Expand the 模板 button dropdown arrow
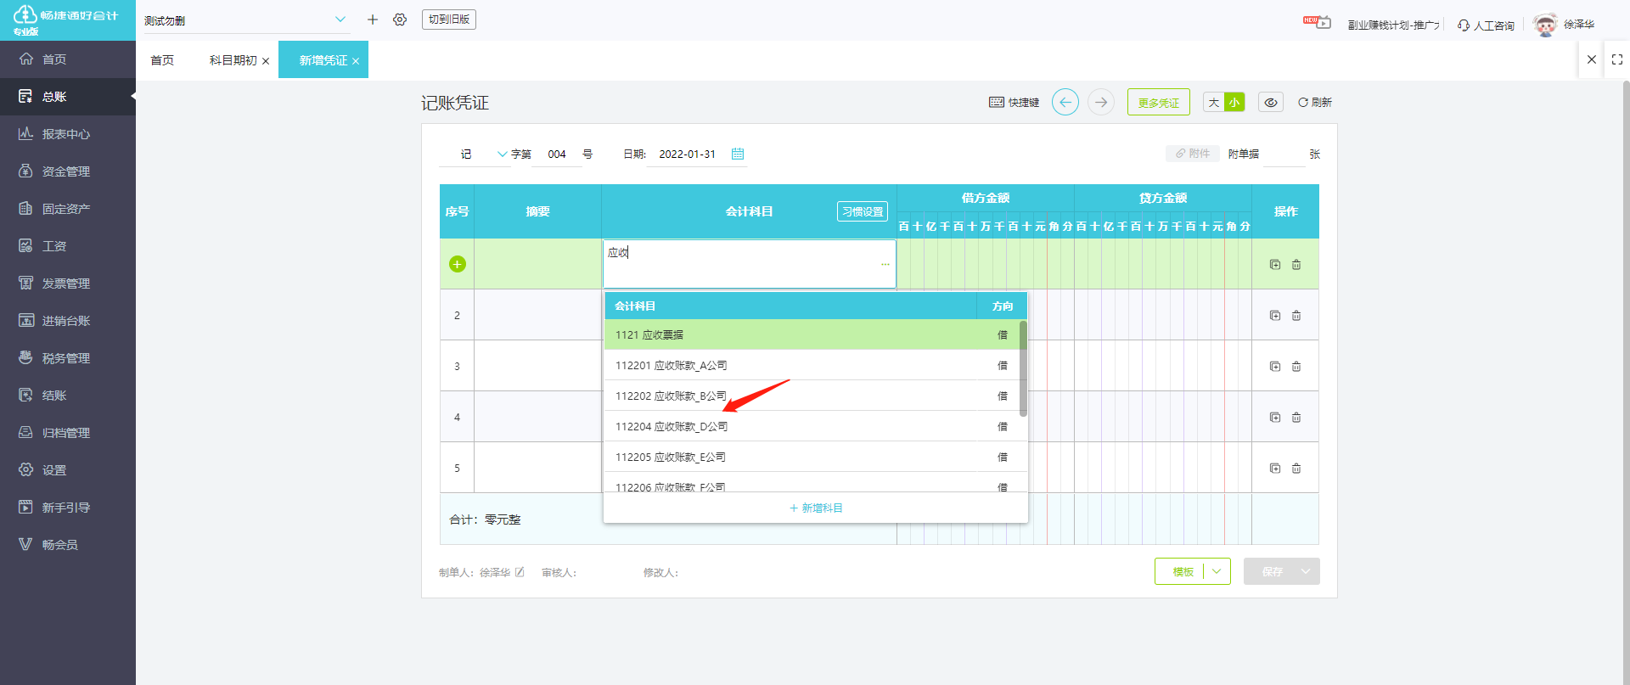 click(1217, 571)
